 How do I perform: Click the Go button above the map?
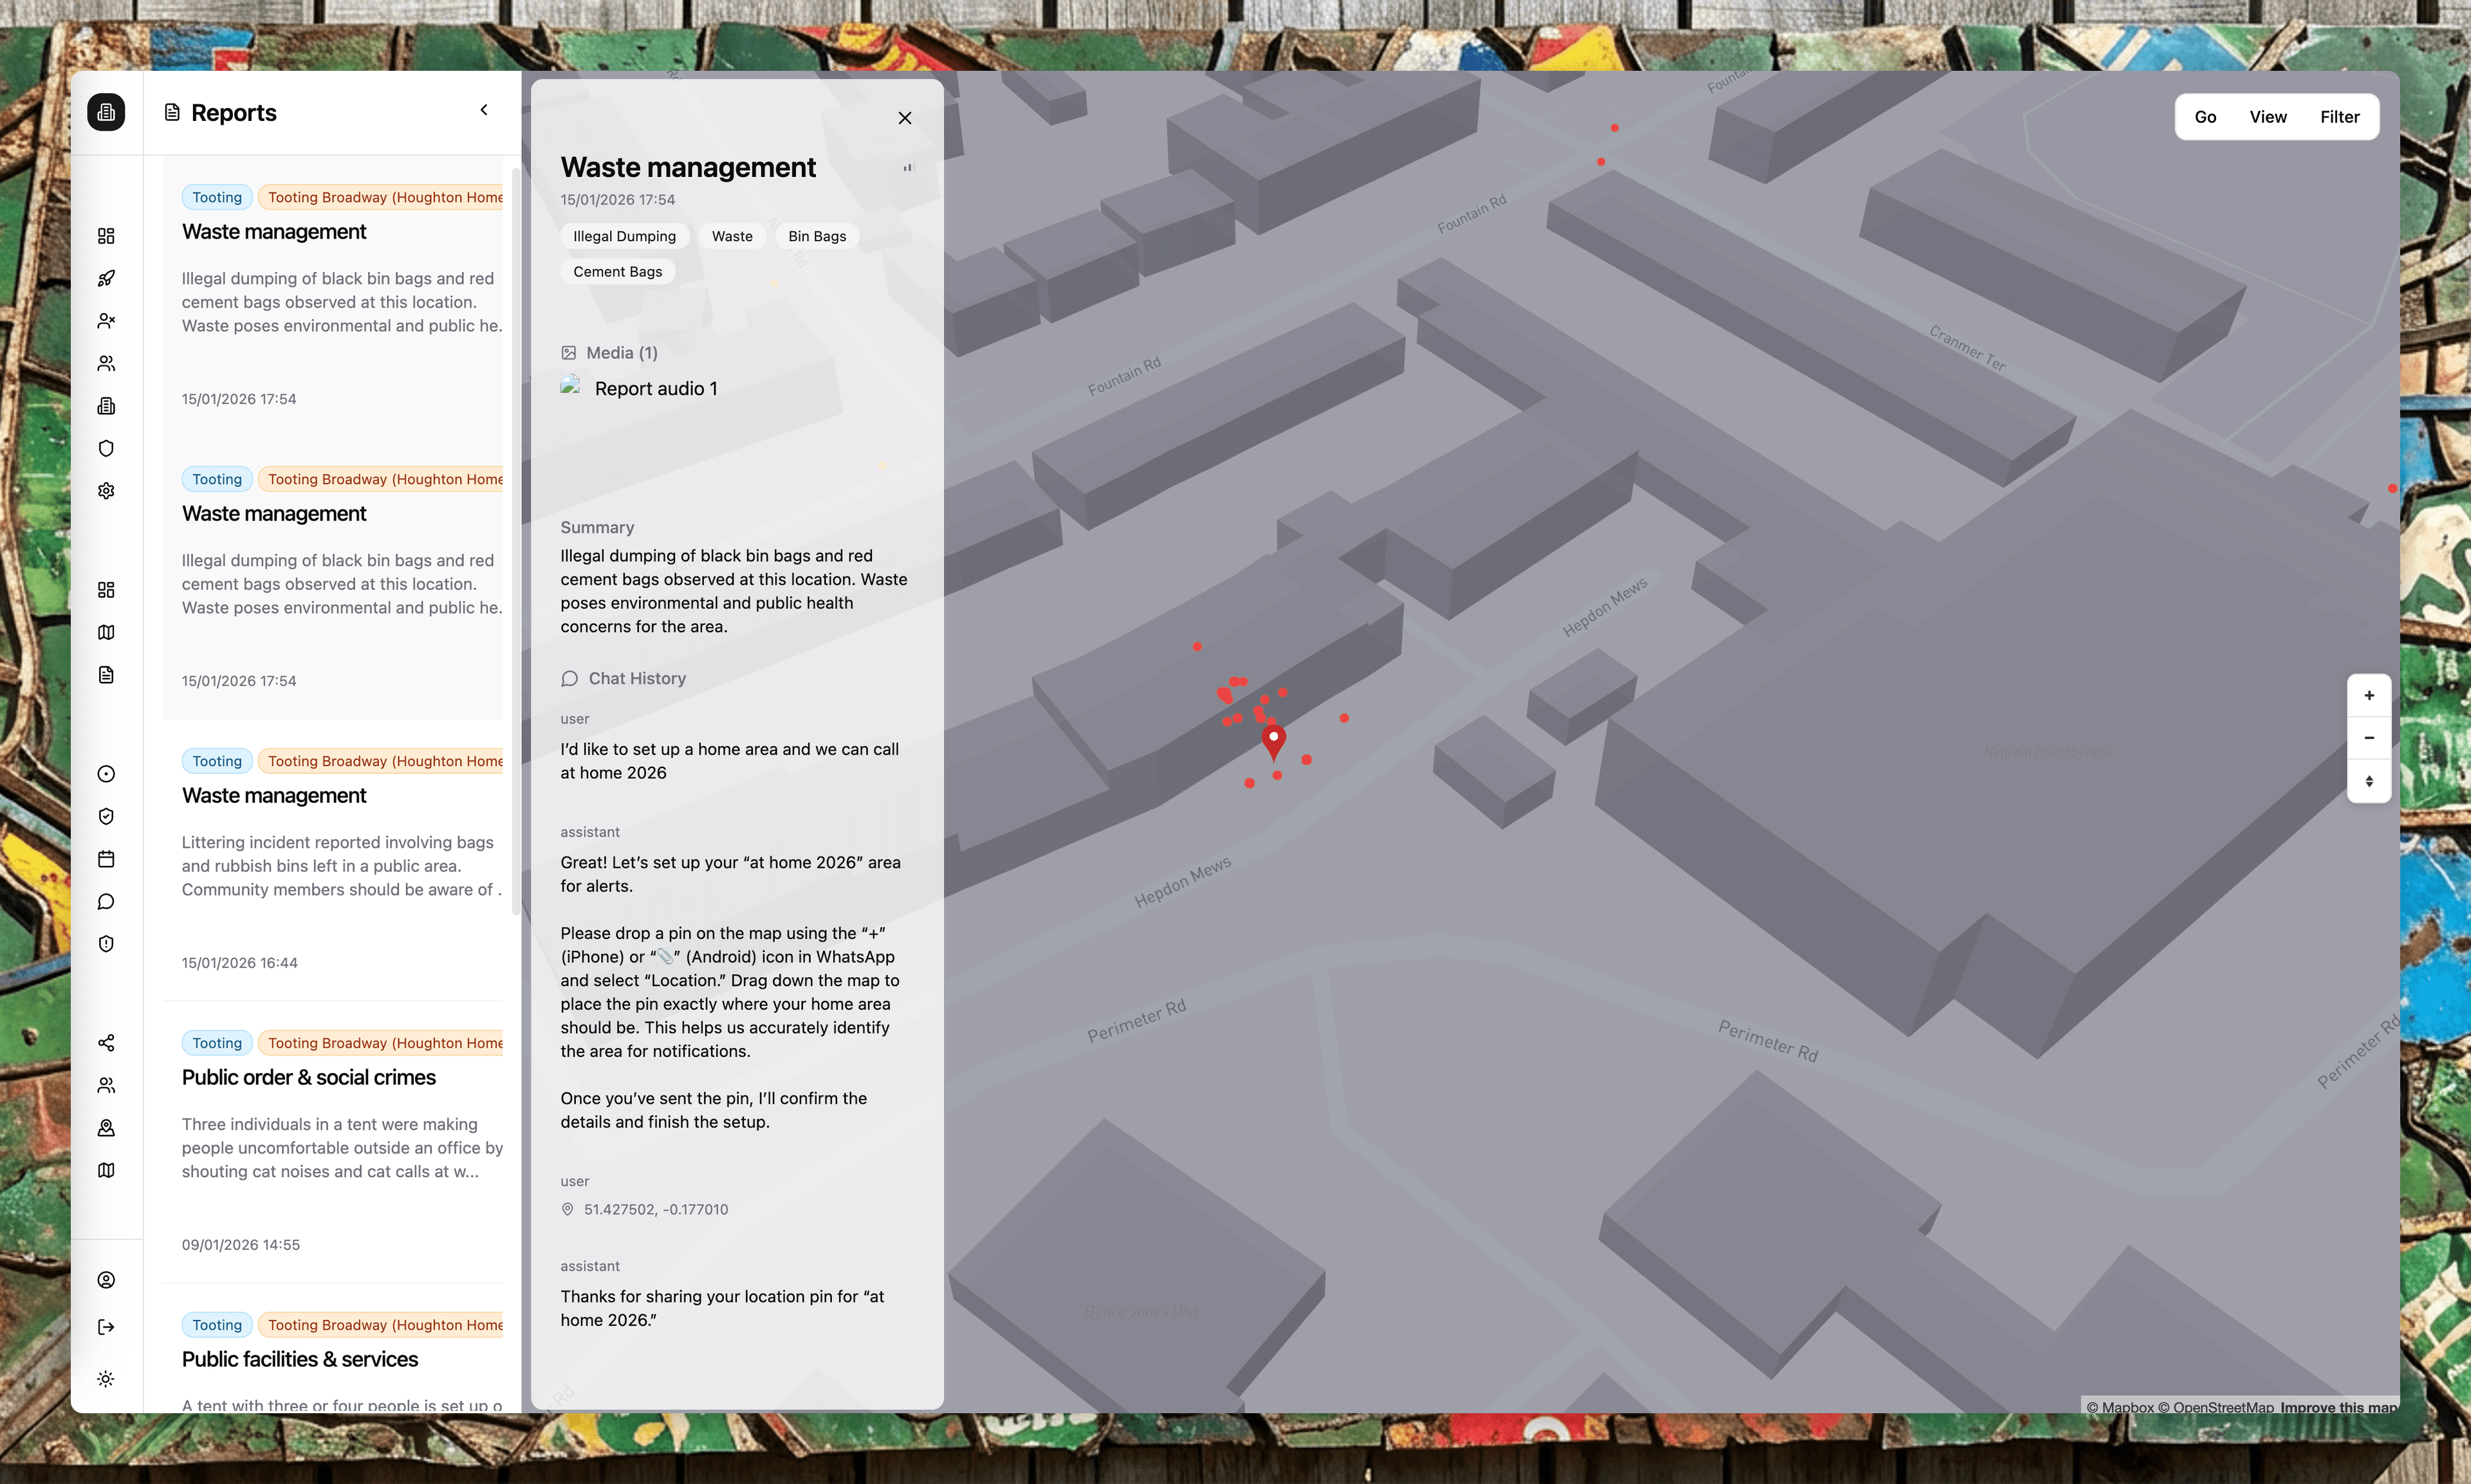[x=2206, y=116]
